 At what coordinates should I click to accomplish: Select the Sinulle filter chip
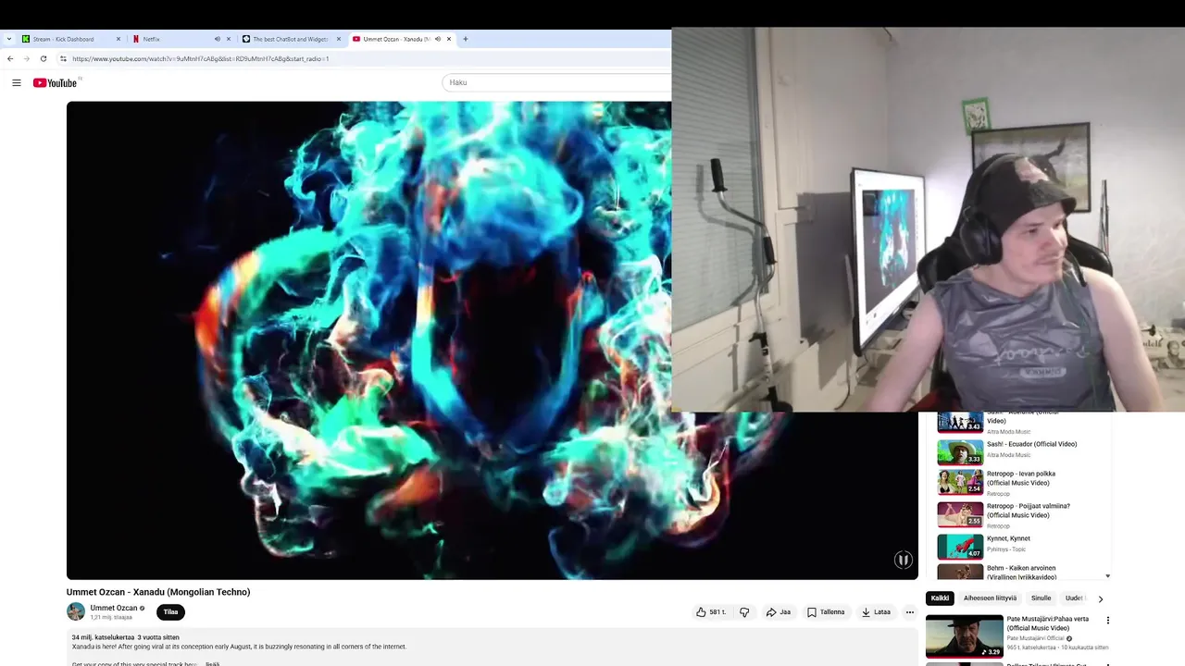[1042, 598]
